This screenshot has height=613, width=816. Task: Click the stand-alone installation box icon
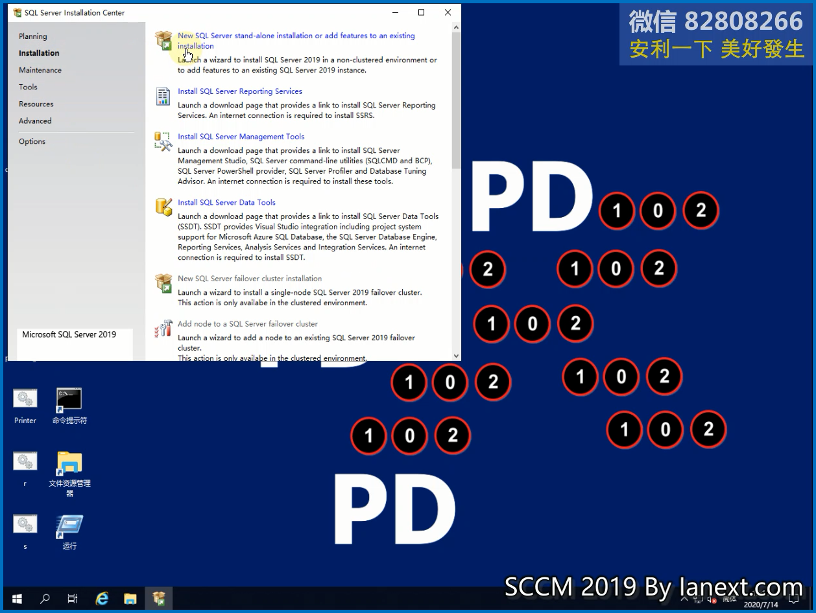(x=163, y=40)
